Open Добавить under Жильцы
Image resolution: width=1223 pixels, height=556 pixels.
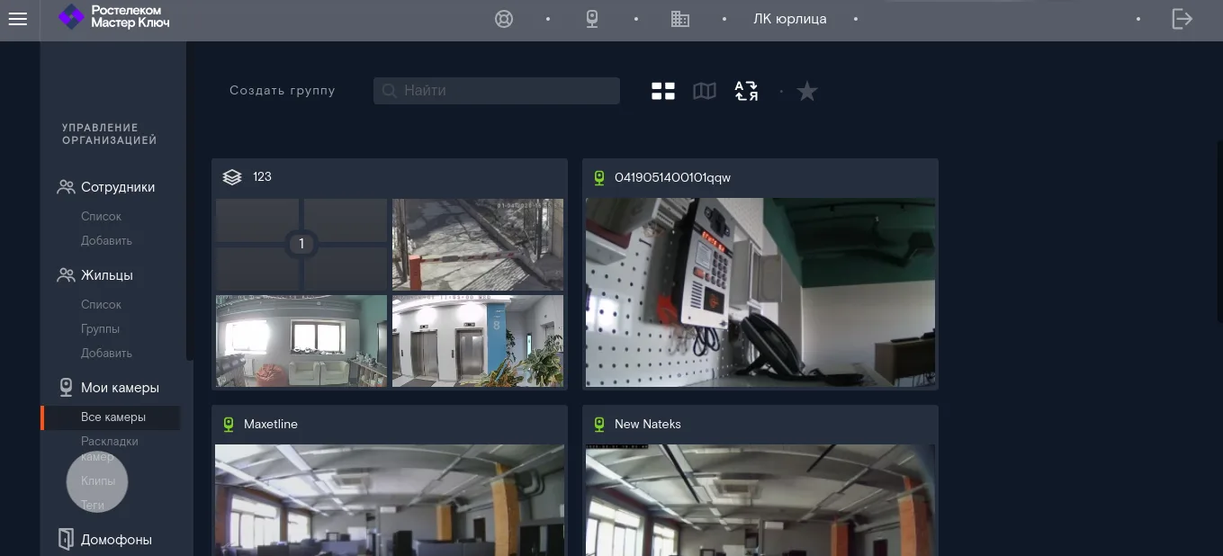[106, 353]
